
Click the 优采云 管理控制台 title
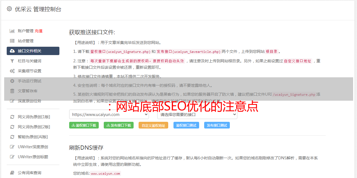point(38,9)
